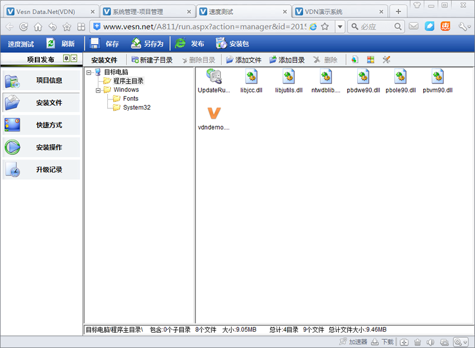Screen dimensions: 475x348
Task: Click the 刷新 refresh toolbar button
Action: (61, 44)
